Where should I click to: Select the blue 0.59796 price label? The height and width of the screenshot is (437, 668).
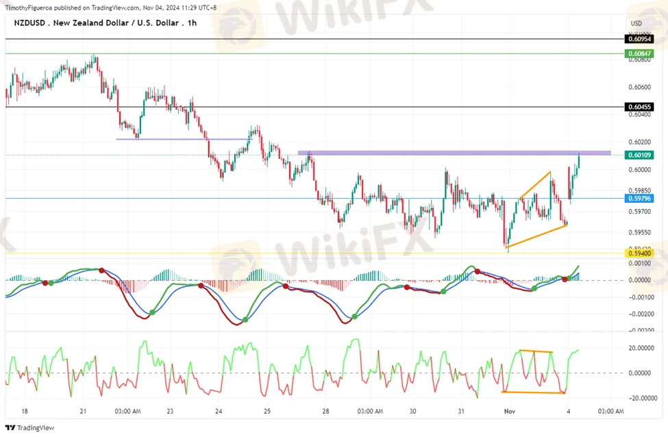coord(639,199)
